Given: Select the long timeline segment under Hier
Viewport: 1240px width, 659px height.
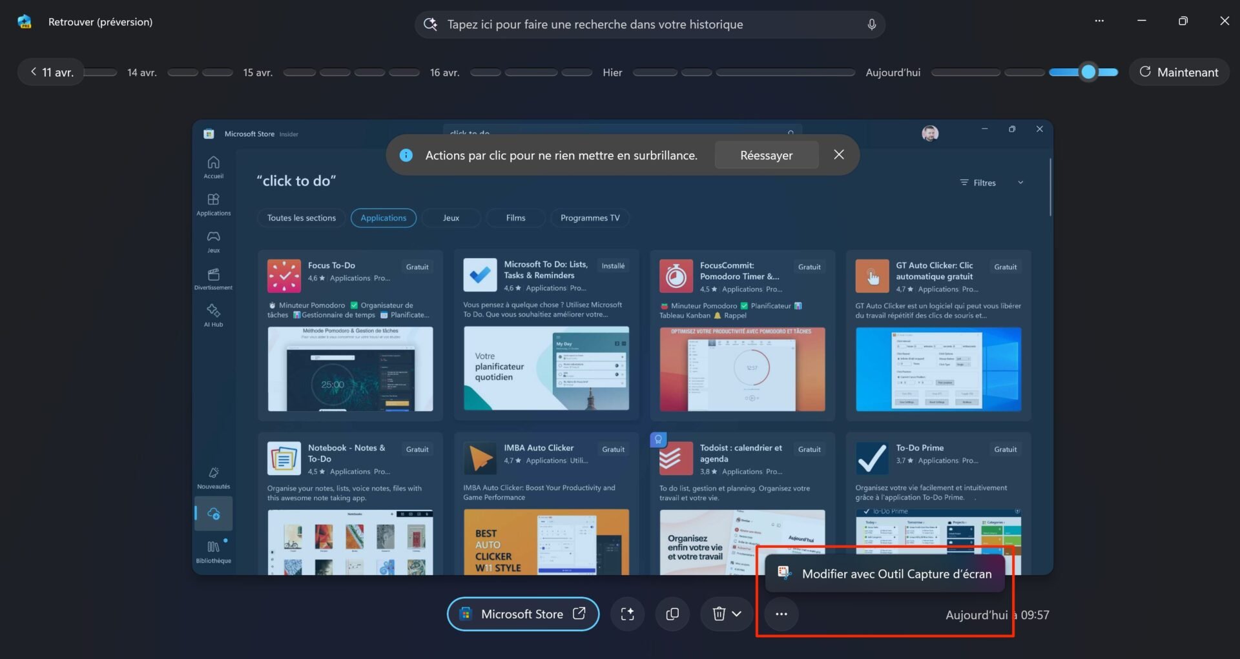Looking at the screenshot, I should click(785, 72).
